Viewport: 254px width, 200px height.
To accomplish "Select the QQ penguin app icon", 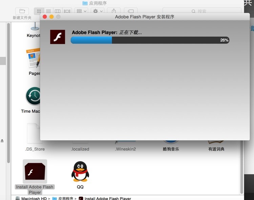I will pos(80,172).
